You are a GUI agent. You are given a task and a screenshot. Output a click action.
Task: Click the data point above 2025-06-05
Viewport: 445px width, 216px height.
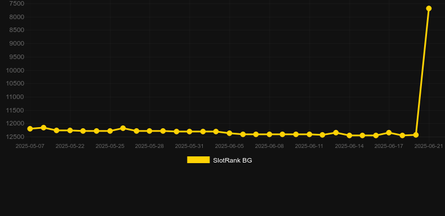(x=229, y=133)
